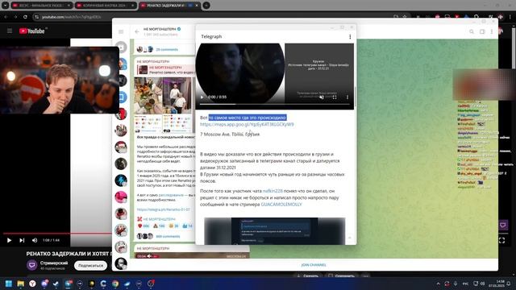Open a new browser tab
This screenshot has width=516, height=290.
[x=206, y=6]
